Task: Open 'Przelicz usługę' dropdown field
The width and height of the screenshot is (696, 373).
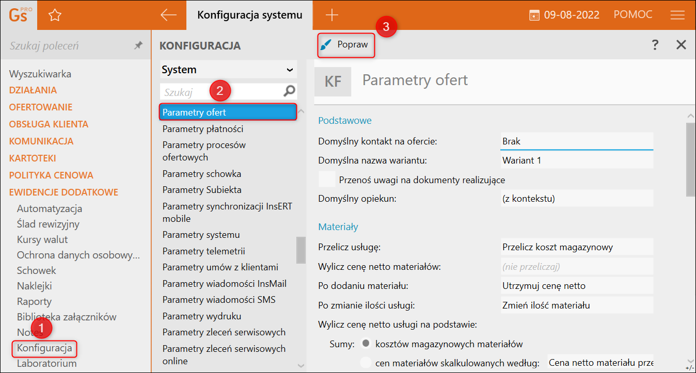Action: (577, 247)
